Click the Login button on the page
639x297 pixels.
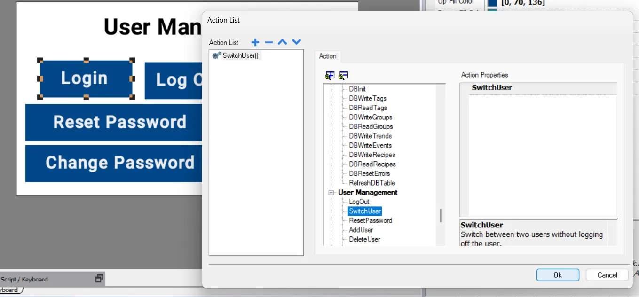(86, 78)
